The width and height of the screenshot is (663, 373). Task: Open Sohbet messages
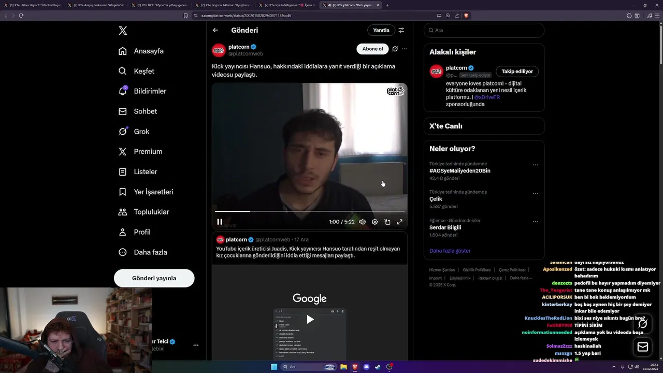[x=138, y=111]
